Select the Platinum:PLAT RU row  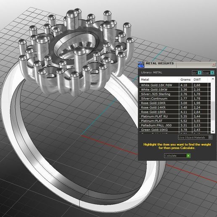[175, 116]
